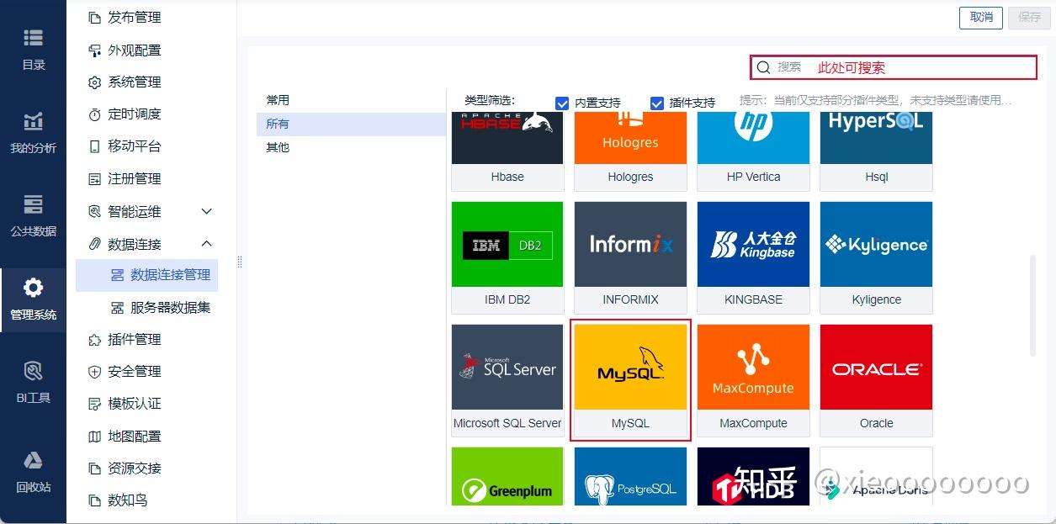Open the BI工具 sidebar panel
1056x524 pixels.
(33, 383)
